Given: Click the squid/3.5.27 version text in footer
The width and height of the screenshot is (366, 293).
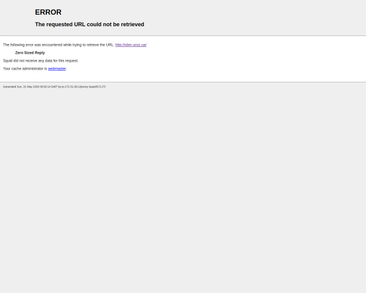Looking at the screenshot, I should point(97,87).
